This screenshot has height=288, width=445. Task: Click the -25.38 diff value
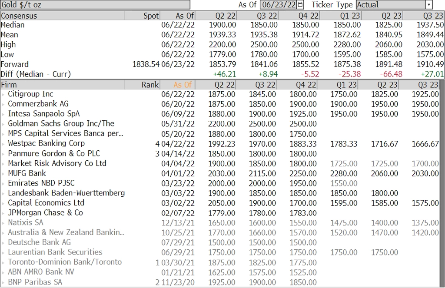[350, 74]
